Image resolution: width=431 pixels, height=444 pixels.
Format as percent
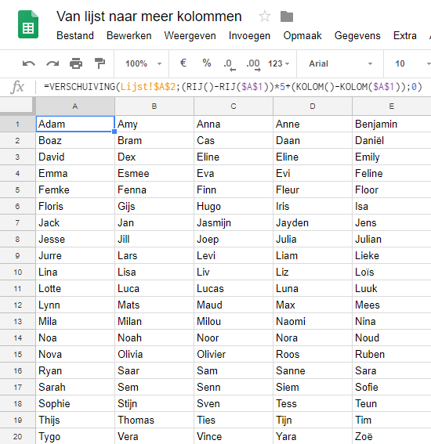[x=207, y=63]
